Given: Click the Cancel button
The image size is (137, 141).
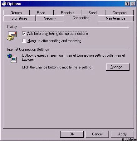Looking at the screenshot, I should tap(97, 134).
